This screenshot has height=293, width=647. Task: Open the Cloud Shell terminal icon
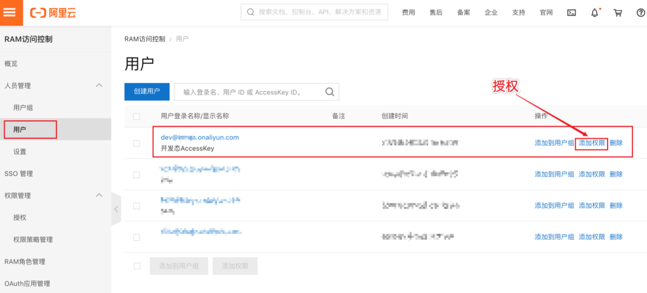coord(572,13)
